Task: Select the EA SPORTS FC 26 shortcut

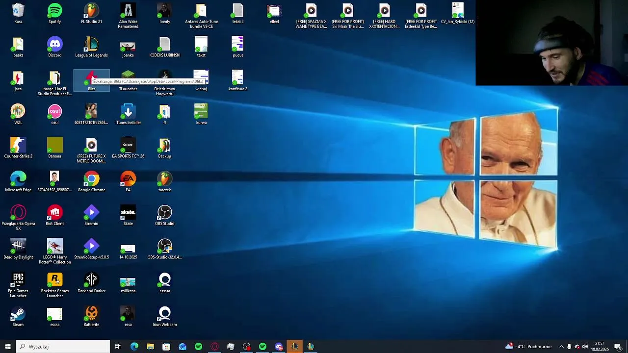Action: click(x=128, y=148)
